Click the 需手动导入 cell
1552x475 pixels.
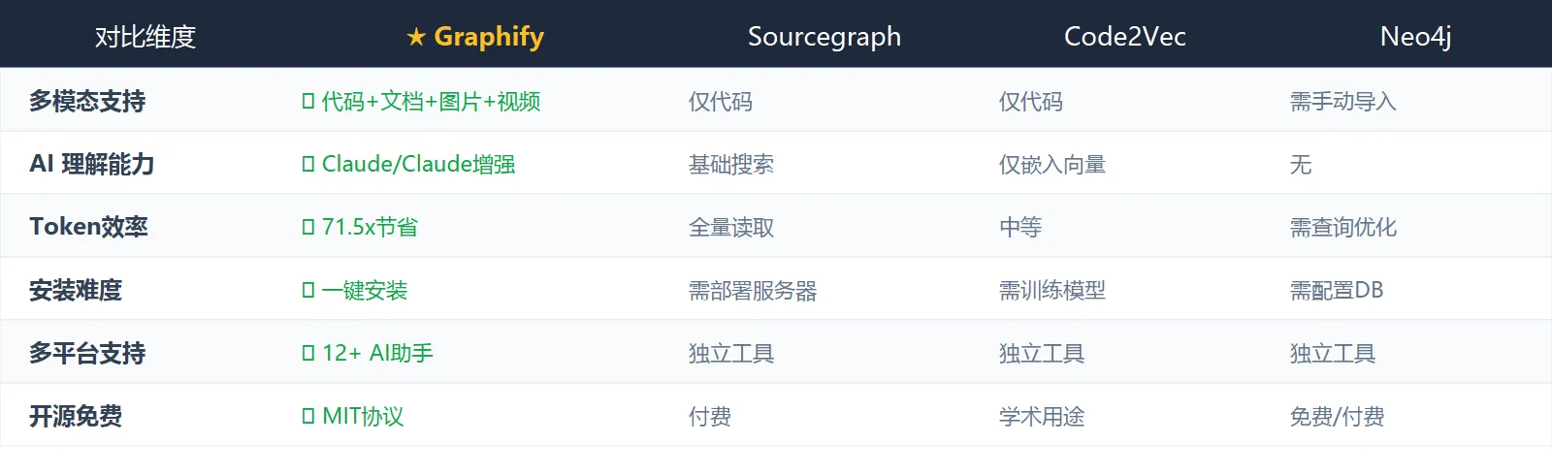coord(1343,101)
